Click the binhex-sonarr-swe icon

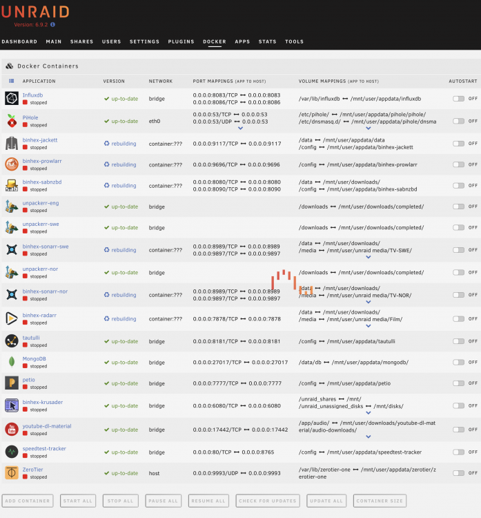tap(12, 250)
